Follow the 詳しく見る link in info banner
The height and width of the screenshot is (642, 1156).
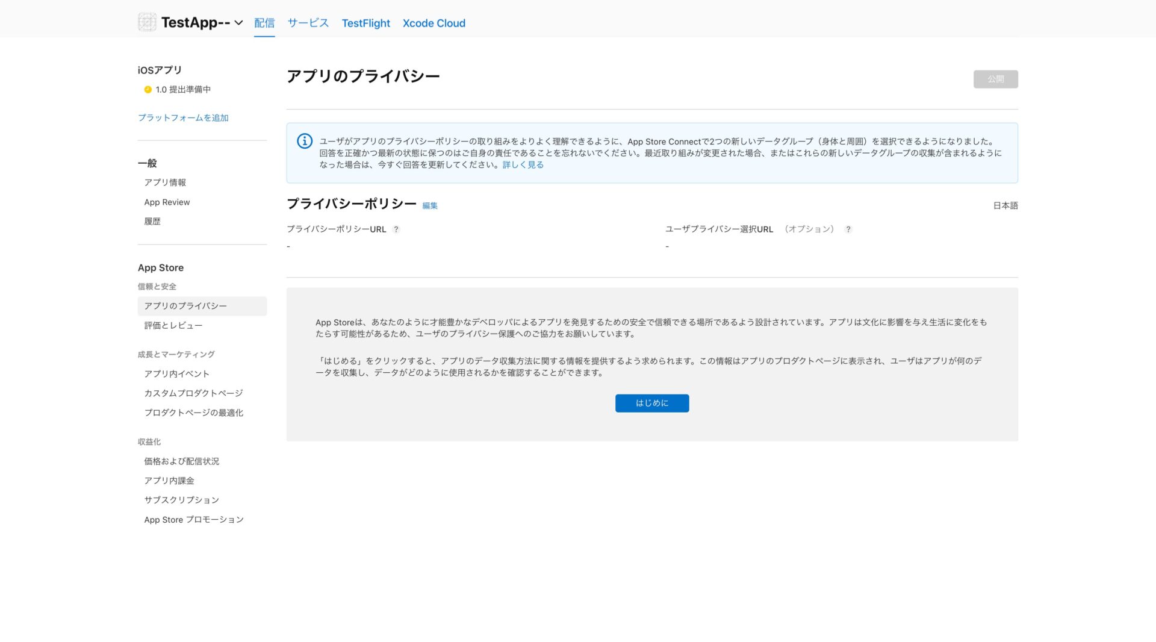523,164
